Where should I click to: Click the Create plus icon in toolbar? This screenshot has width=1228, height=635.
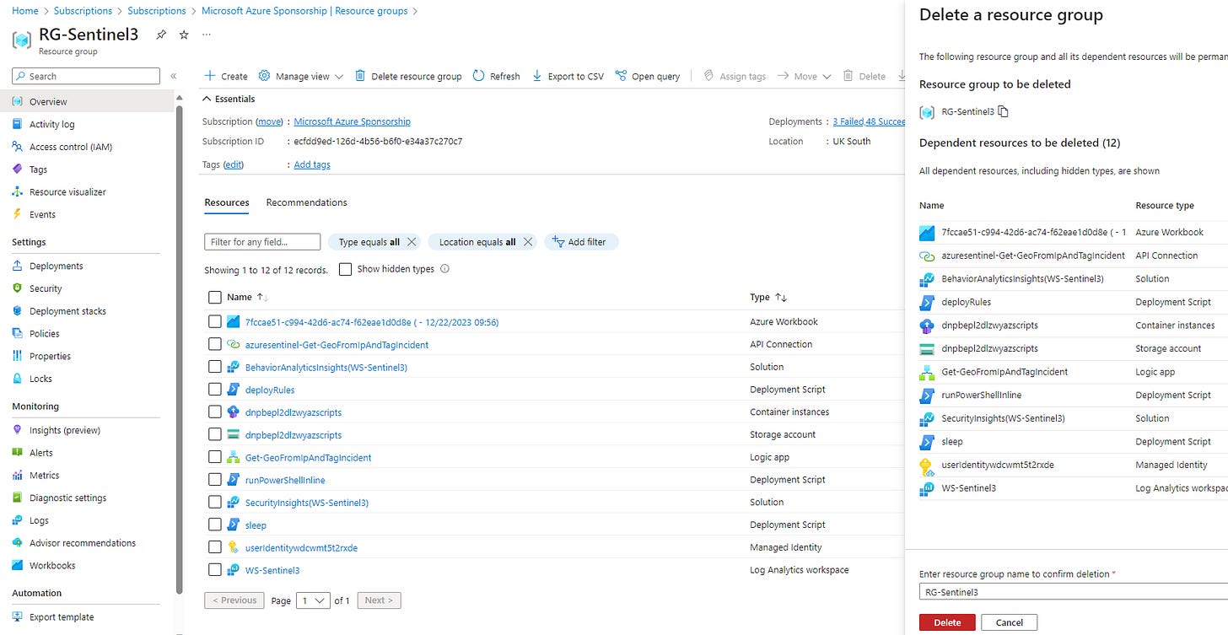click(210, 76)
